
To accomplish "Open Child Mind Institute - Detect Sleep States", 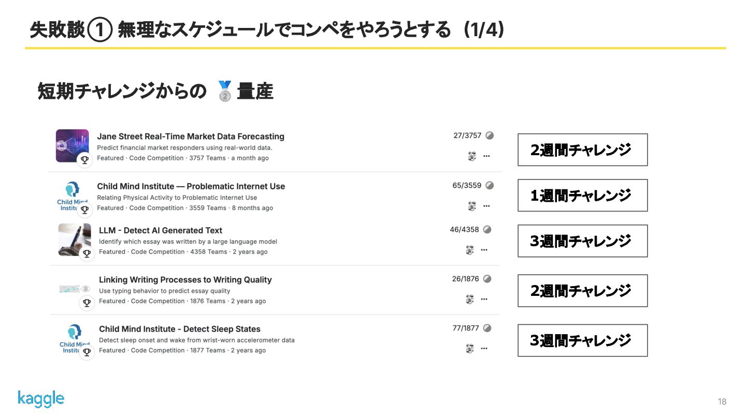I will tap(180, 329).
